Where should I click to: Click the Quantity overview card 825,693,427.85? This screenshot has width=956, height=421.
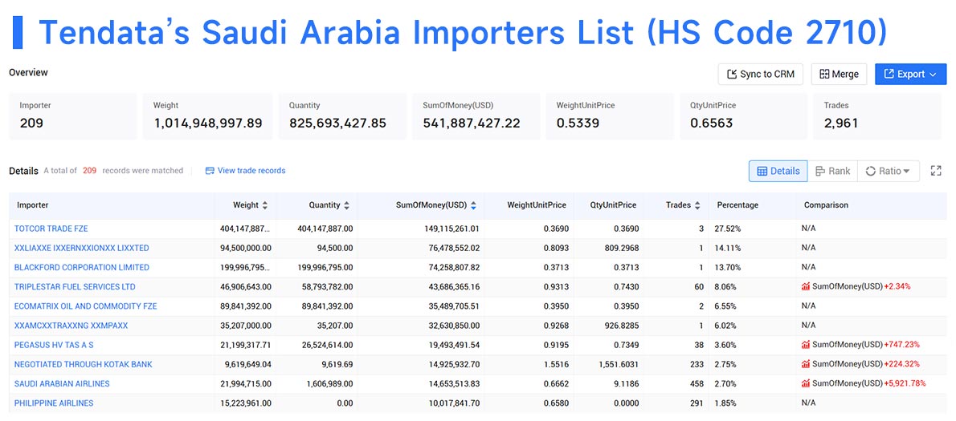click(342, 116)
